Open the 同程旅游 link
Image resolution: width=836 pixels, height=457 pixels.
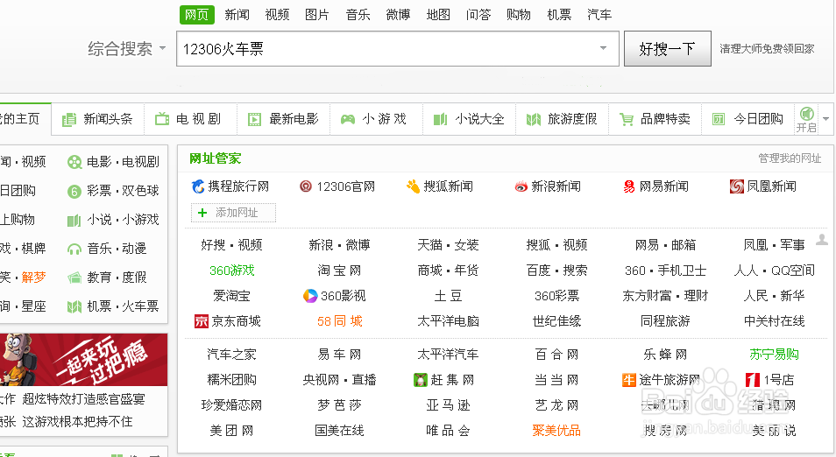click(665, 321)
